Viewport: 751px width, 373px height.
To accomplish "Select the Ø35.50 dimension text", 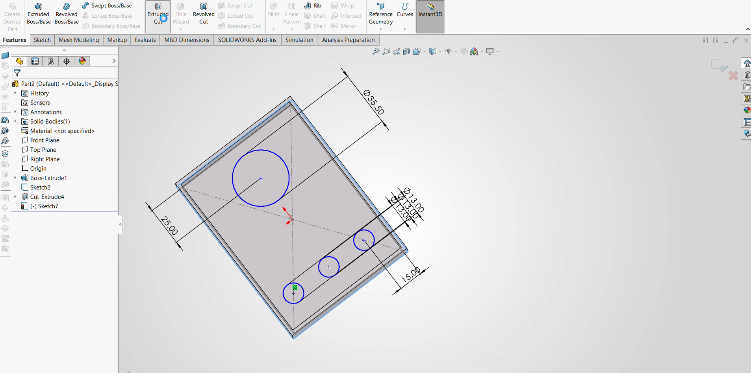I will pyautogui.click(x=373, y=102).
